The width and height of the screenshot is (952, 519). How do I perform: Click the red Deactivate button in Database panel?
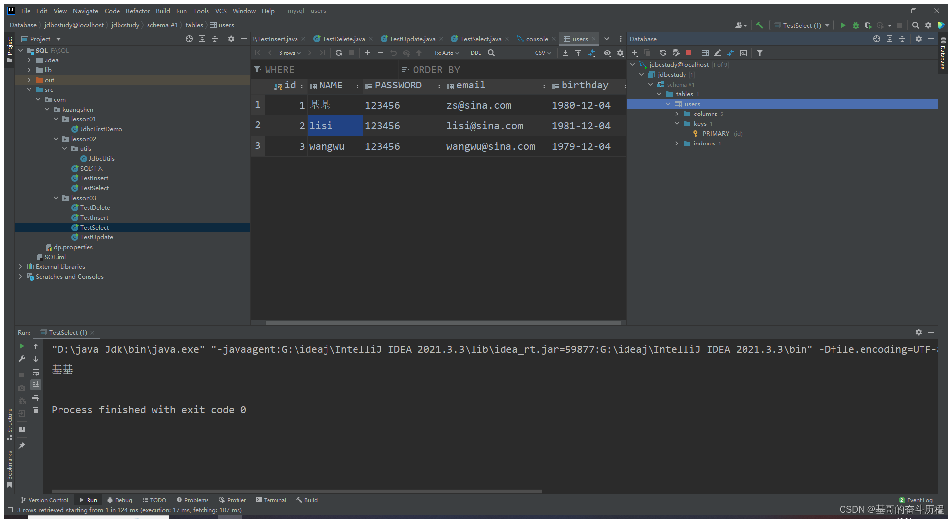689,53
